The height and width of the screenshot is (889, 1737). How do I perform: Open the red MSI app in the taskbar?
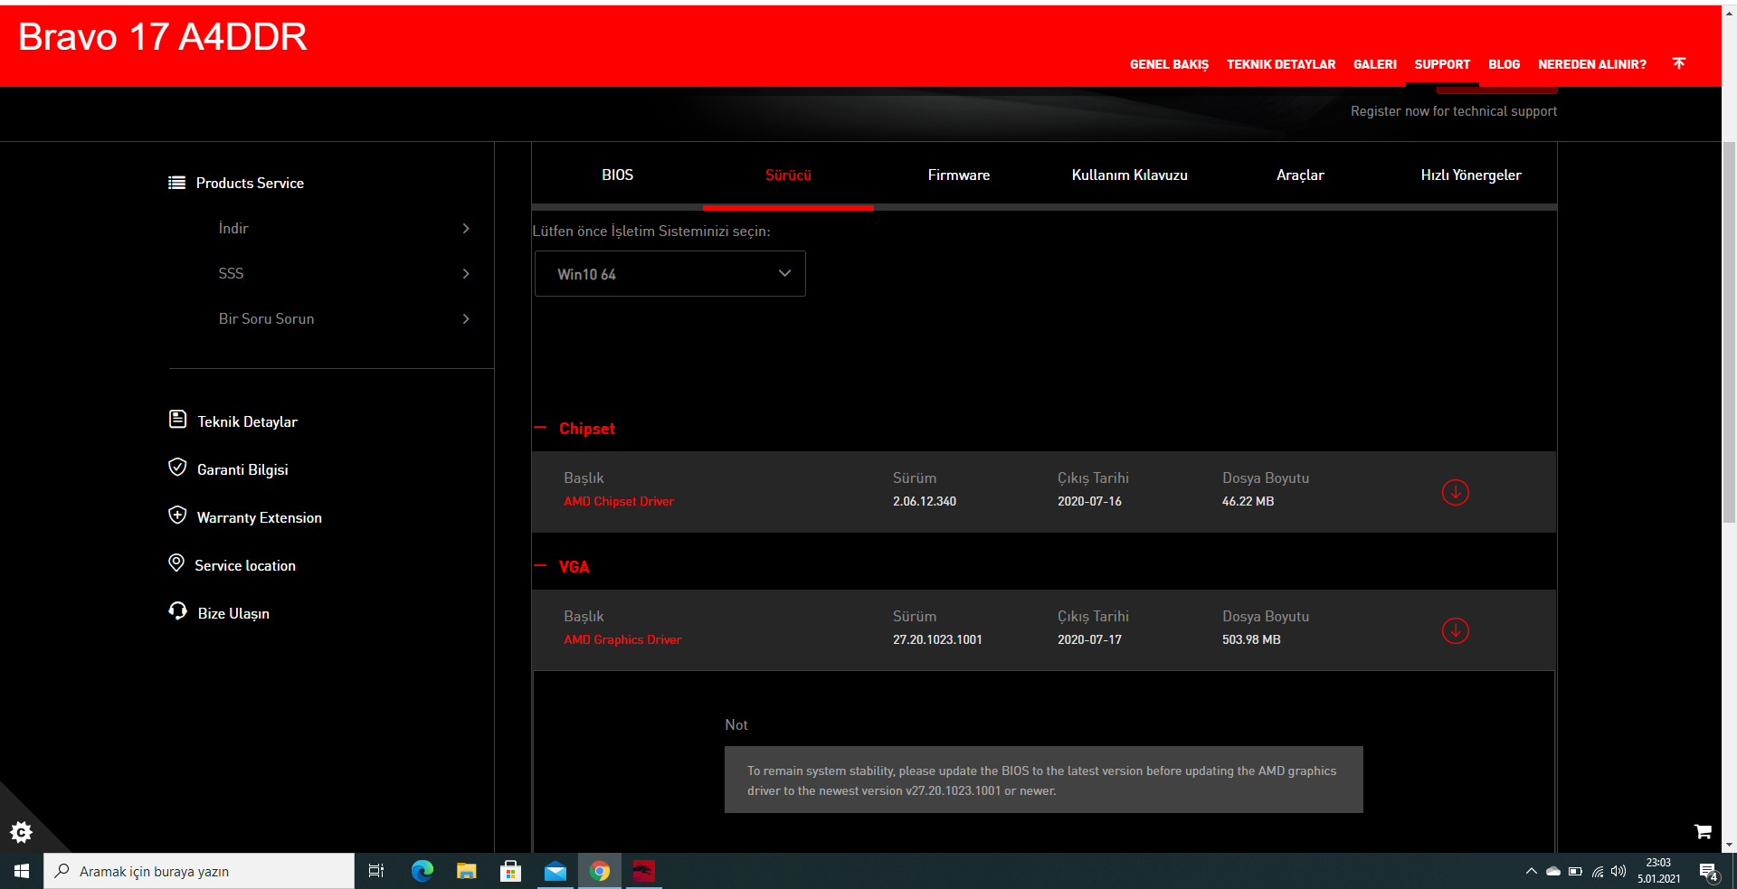click(x=643, y=871)
